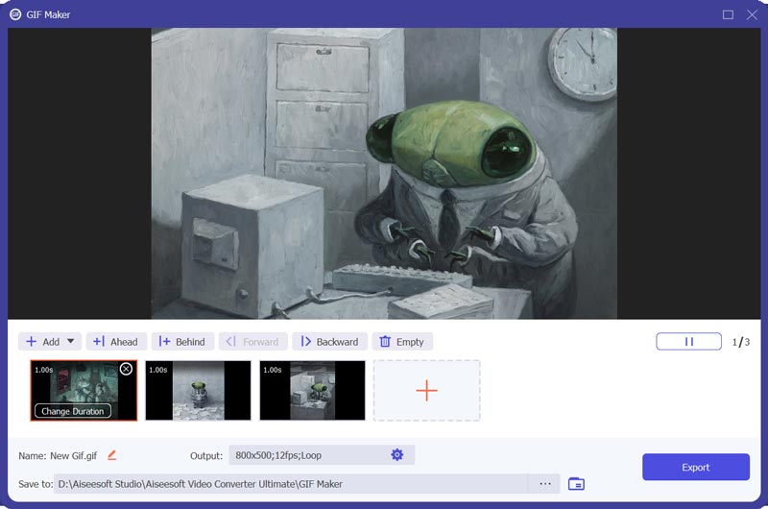The height and width of the screenshot is (509, 768).
Task: Open the output folder icon
Action: pos(577,484)
